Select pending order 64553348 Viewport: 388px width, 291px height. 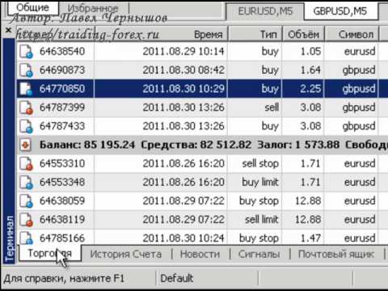62,182
